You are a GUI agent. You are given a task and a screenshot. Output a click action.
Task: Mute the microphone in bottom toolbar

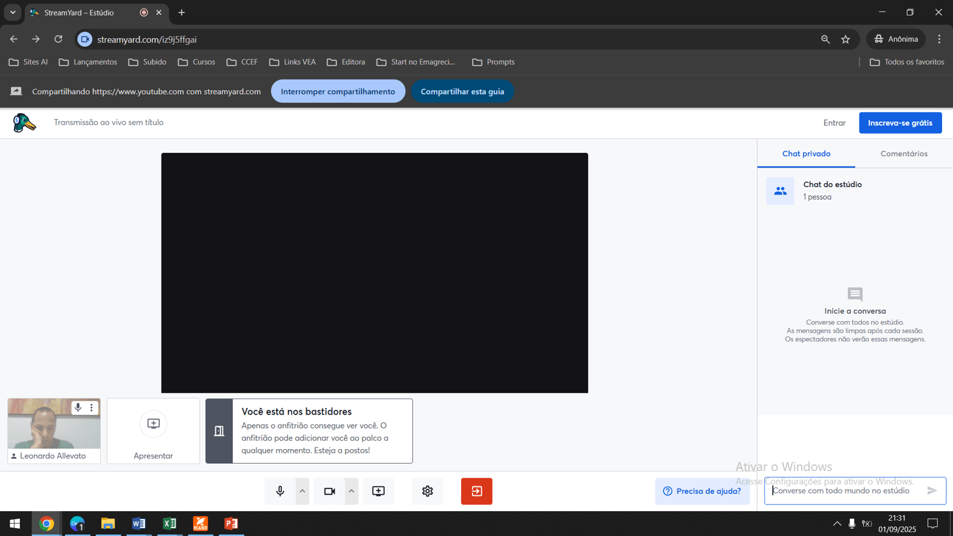[280, 491]
